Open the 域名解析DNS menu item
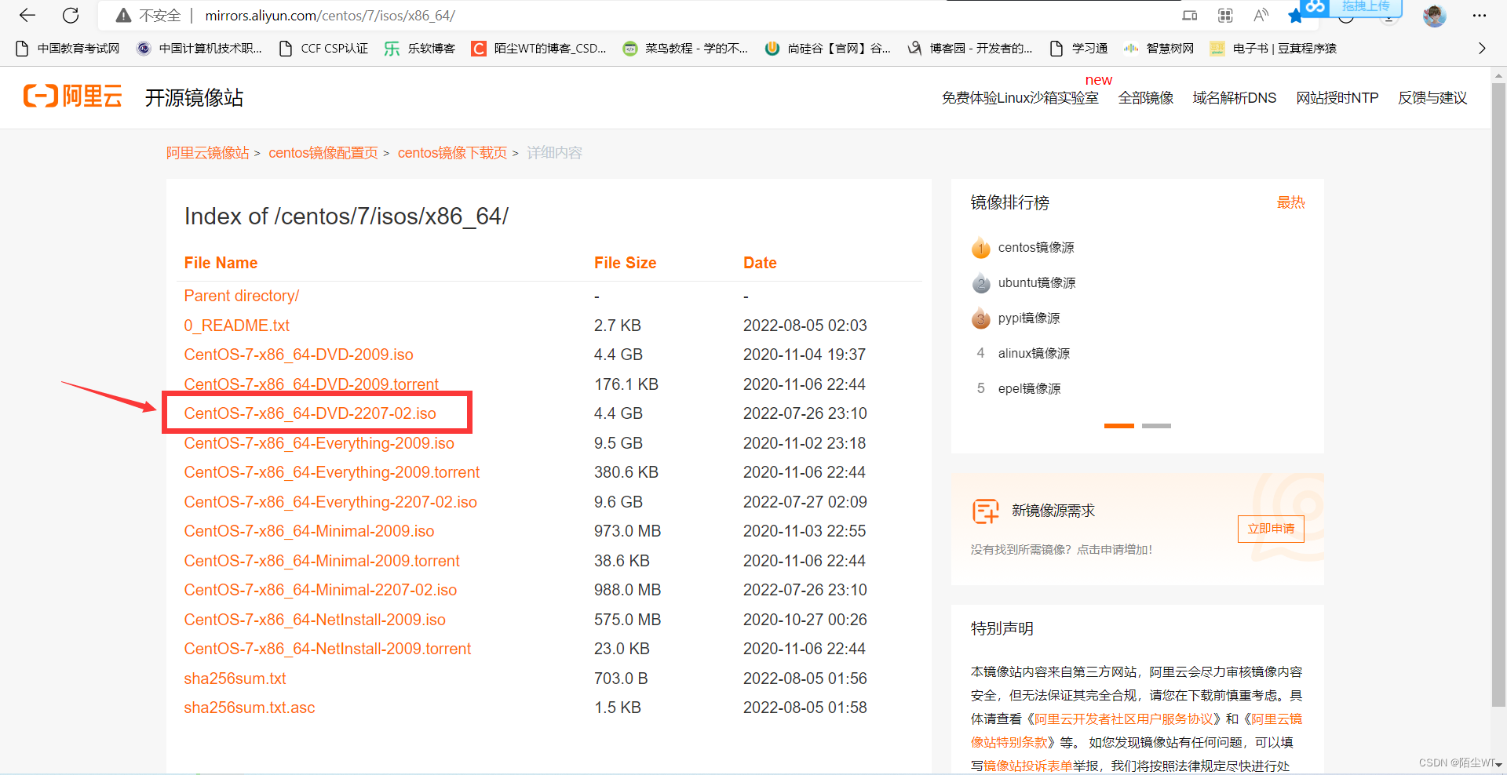 (x=1235, y=98)
